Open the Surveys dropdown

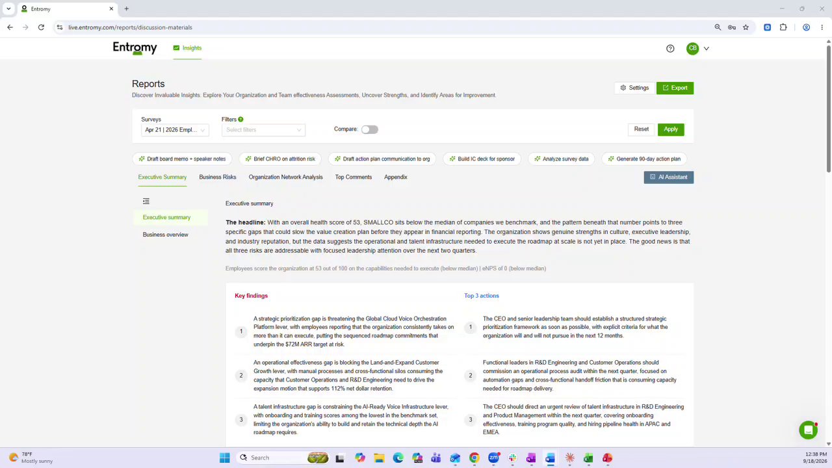click(175, 130)
